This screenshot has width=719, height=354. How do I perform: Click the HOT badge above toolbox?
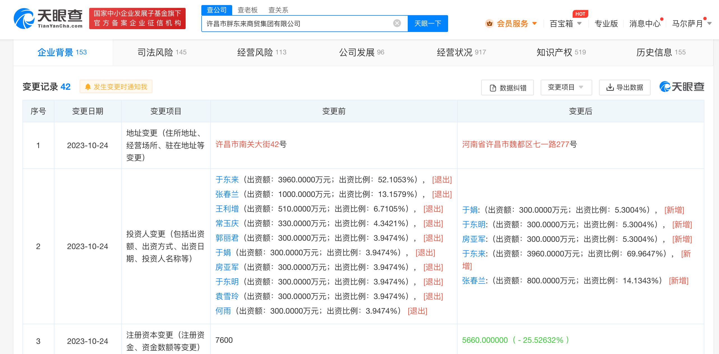pos(580,14)
